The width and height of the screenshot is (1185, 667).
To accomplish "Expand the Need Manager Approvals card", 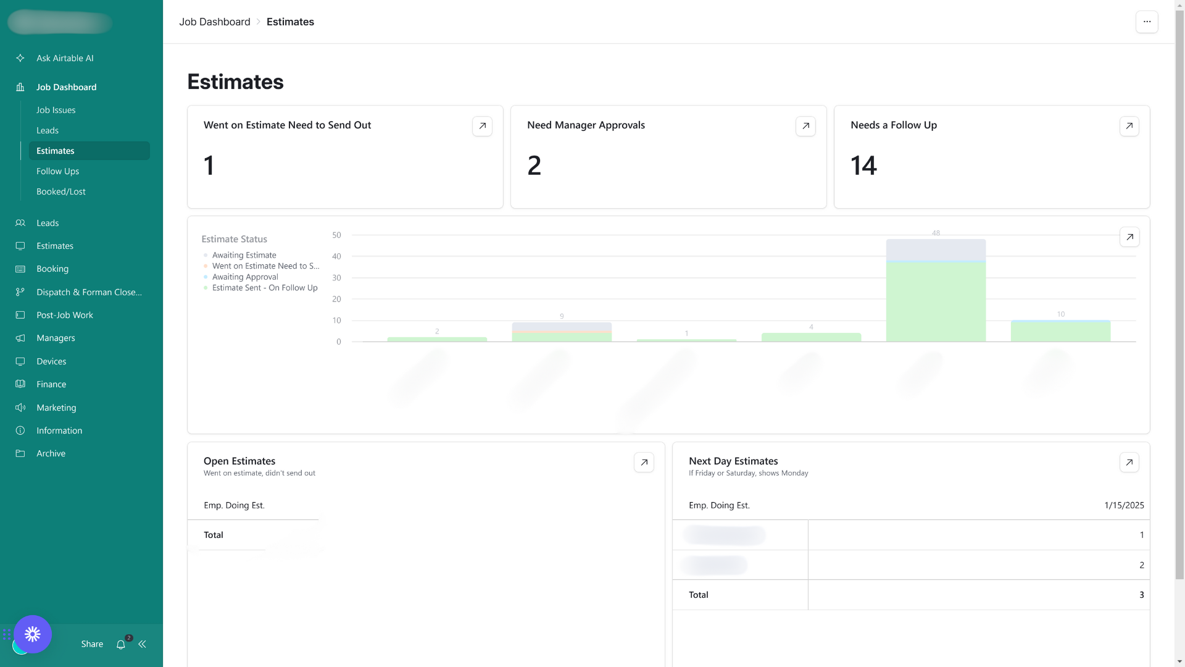I will tap(805, 126).
